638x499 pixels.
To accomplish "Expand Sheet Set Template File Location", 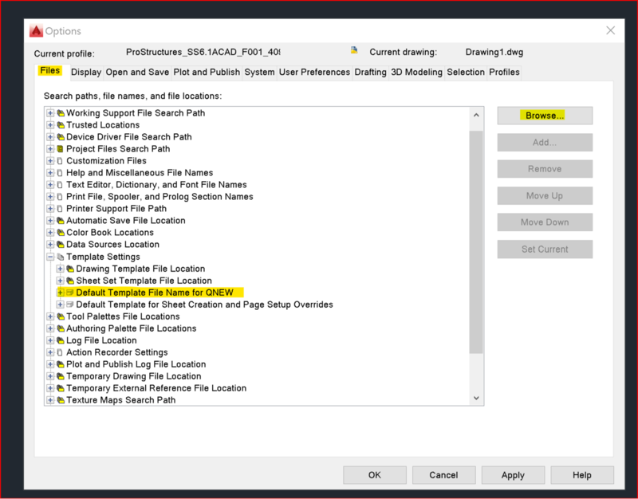I will pyautogui.click(x=60, y=281).
